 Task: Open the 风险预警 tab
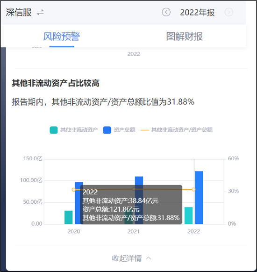[x=62, y=36]
